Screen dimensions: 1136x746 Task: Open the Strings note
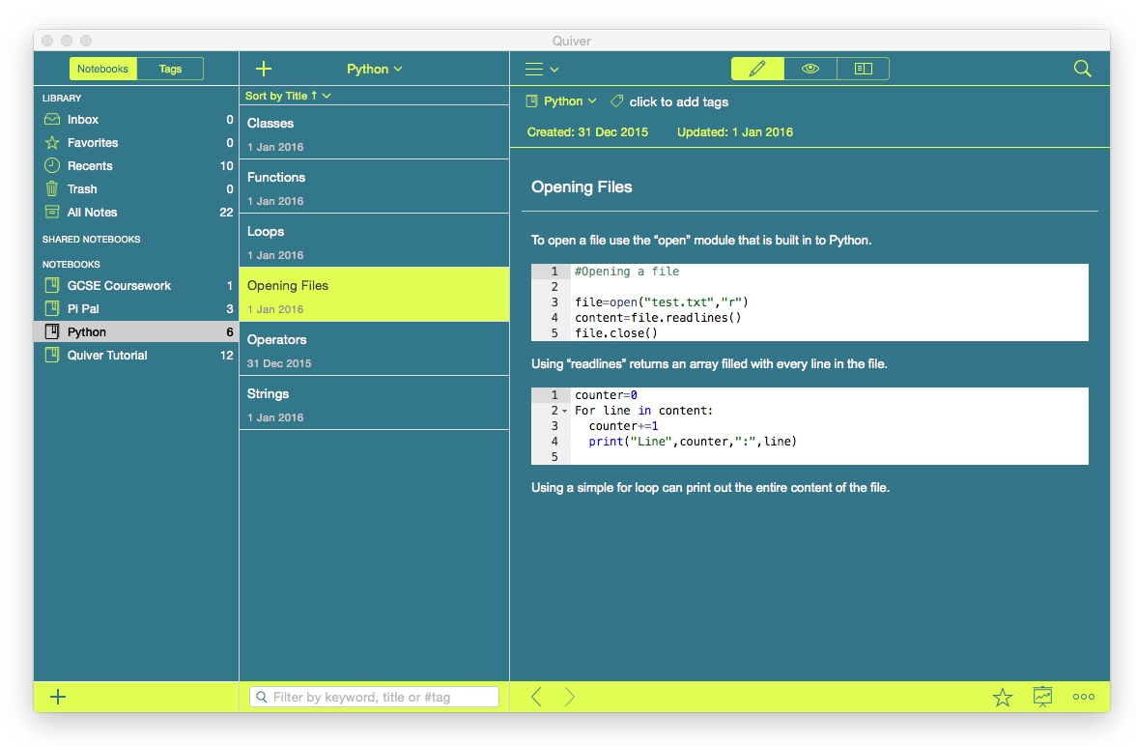[x=375, y=403]
